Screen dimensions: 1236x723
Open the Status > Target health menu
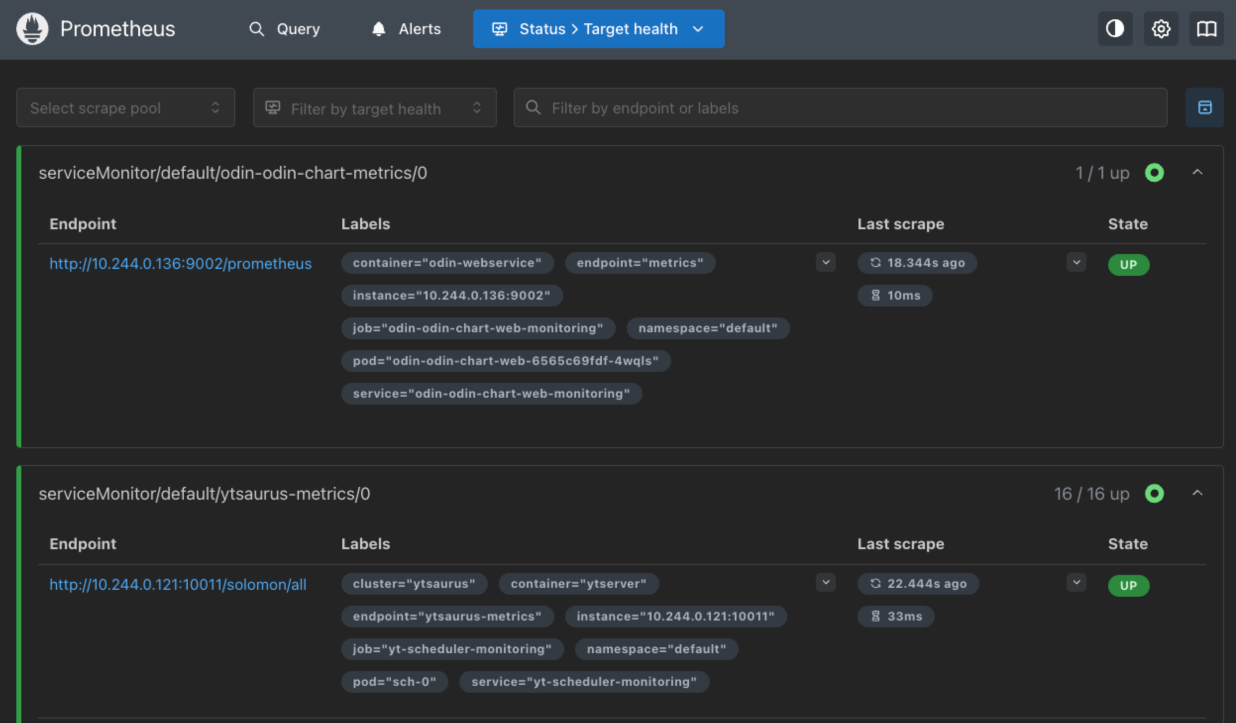597,29
